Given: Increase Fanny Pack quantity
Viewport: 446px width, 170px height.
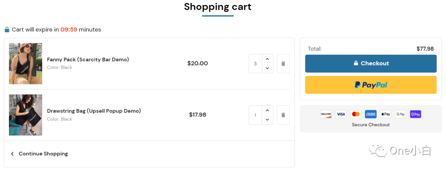Looking at the screenshot, I should 267,59.
